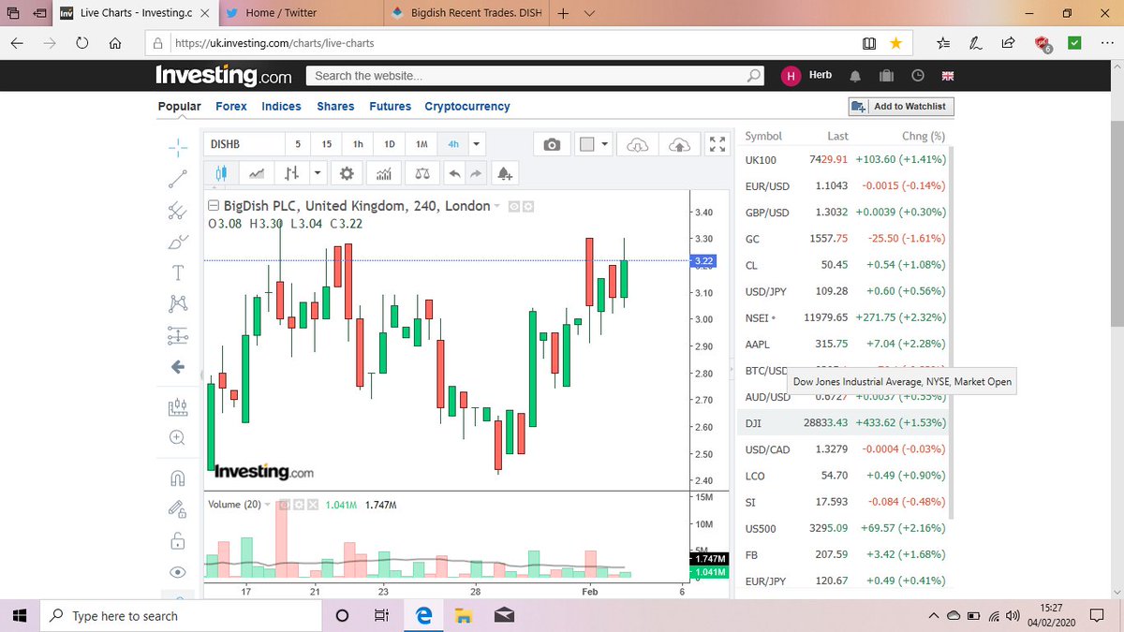Open the Shares tab
Screen dimensions: 1124x632
coord(335,107)
